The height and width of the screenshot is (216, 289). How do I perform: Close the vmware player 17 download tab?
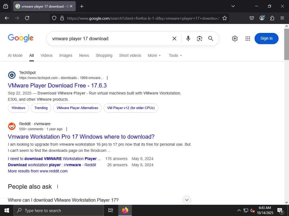tap(71, 6)
